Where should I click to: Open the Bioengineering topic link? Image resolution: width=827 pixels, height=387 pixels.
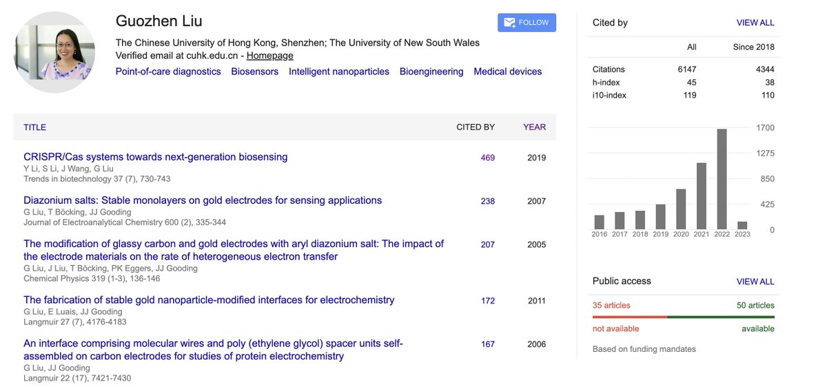click(x=431, y=72)
